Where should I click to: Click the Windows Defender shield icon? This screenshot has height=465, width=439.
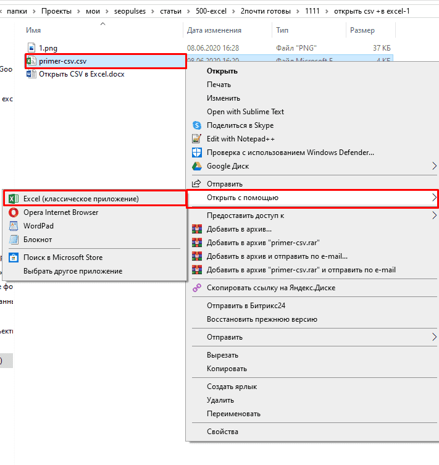click(197, 153)
